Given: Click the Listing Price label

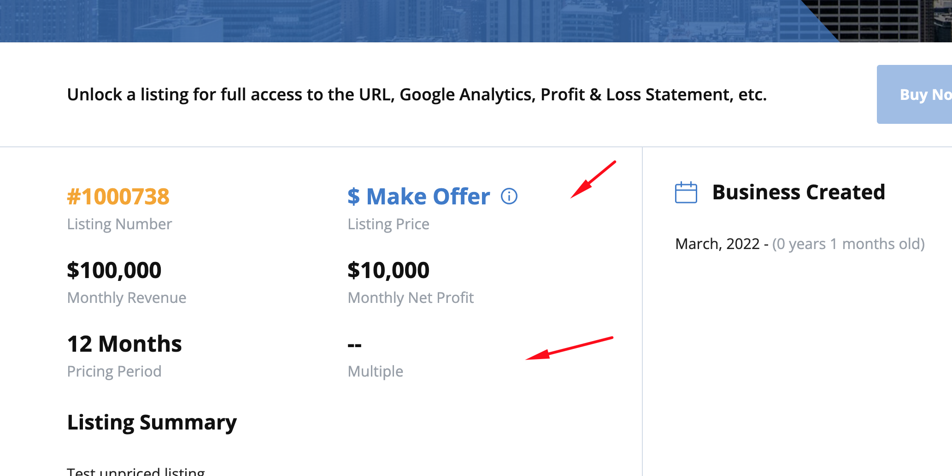Looking at the screenshot, I should click(388, 224).
